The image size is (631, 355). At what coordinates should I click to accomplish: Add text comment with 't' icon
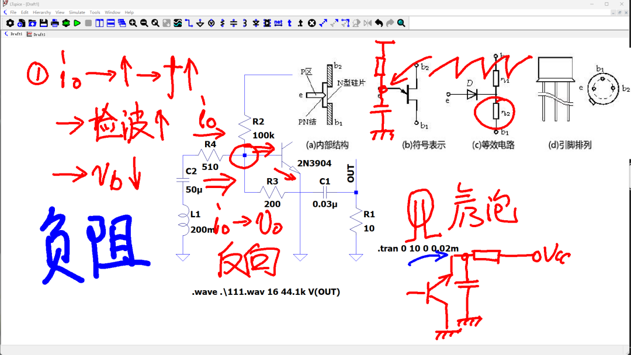pos(289,23)
